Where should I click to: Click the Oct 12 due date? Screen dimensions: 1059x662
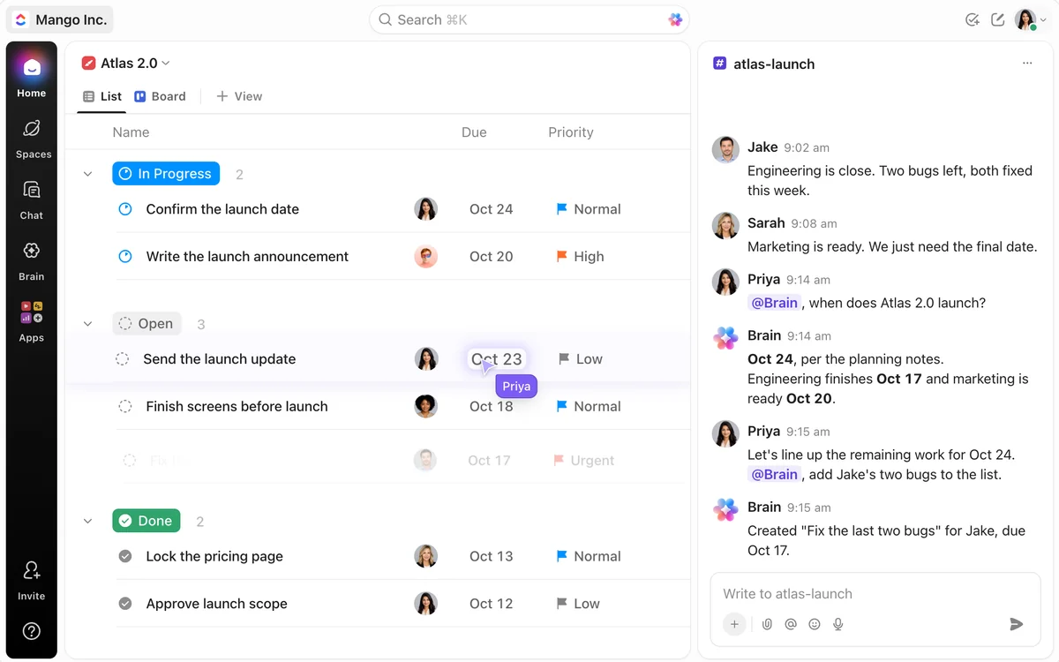pos(492,604)
